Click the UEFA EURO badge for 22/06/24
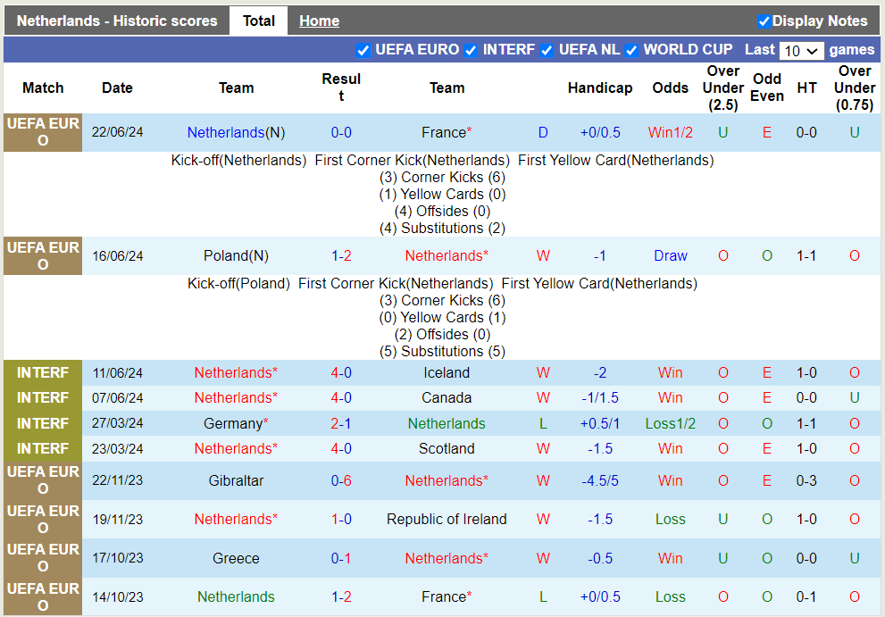885x617 pixels. 43,132
